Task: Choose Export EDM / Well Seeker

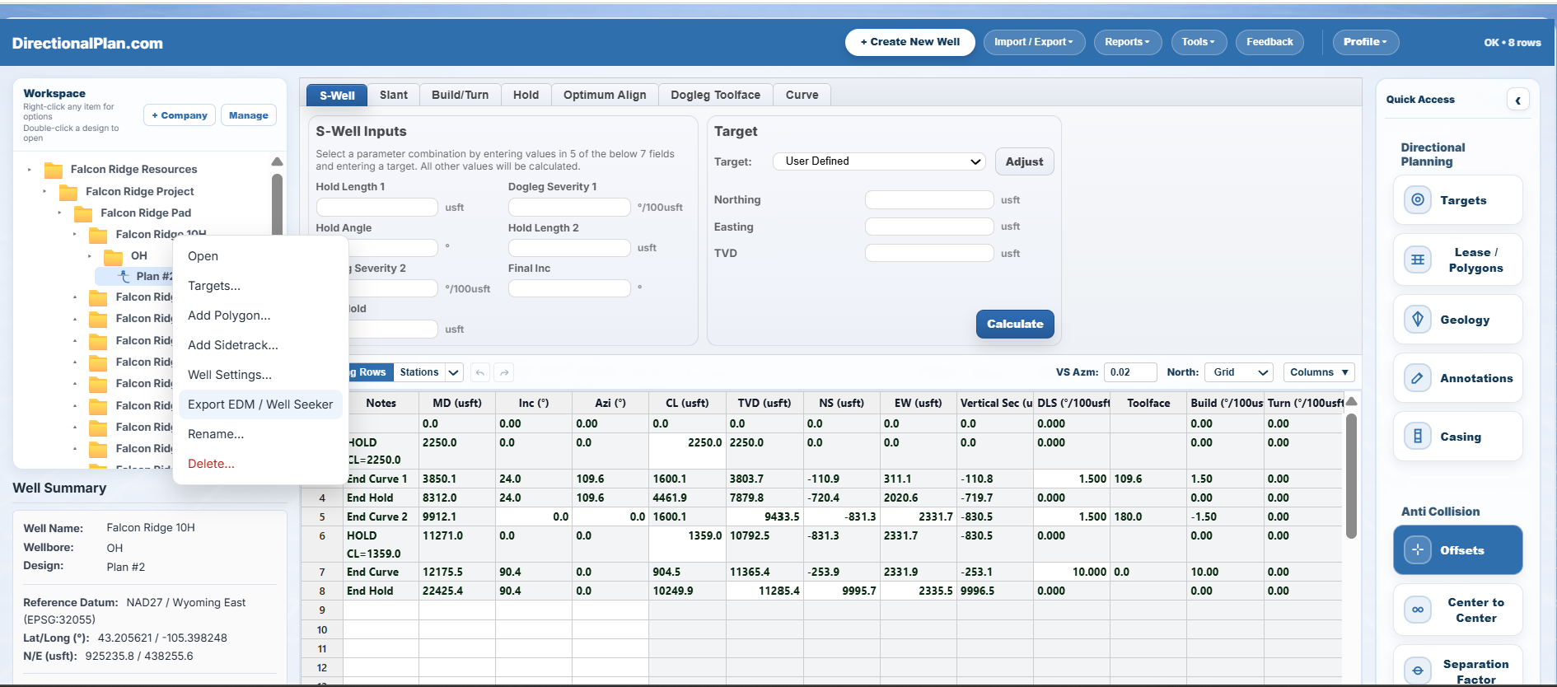Action: [260, 404]
